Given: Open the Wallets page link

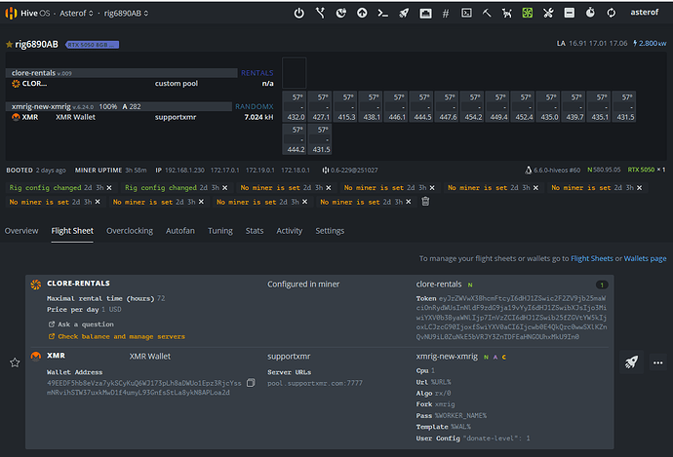Looking at the screenshot, I should 645,259.
